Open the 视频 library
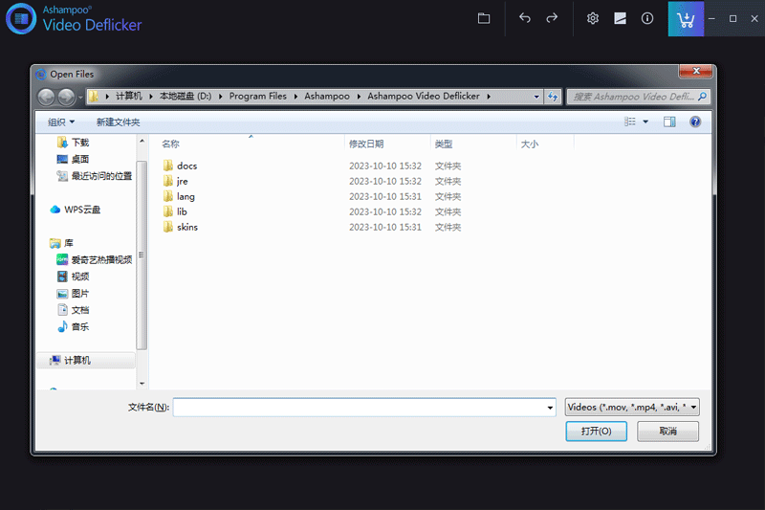 click(x=74, y=277)
